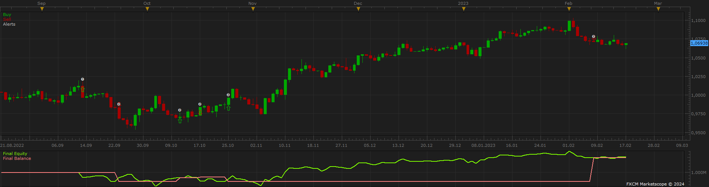Click the red down arrow on the 17.10 candle
Image resolution: width=709 pixels, height=187 pixels.
pos(200,113)
